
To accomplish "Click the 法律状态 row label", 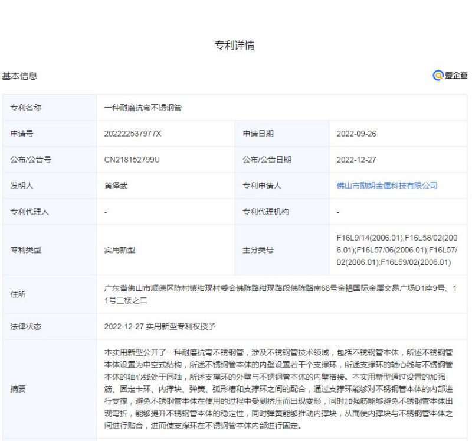I will click(x=26, y=326).
